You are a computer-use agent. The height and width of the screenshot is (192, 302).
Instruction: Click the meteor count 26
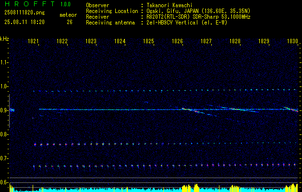70,22
